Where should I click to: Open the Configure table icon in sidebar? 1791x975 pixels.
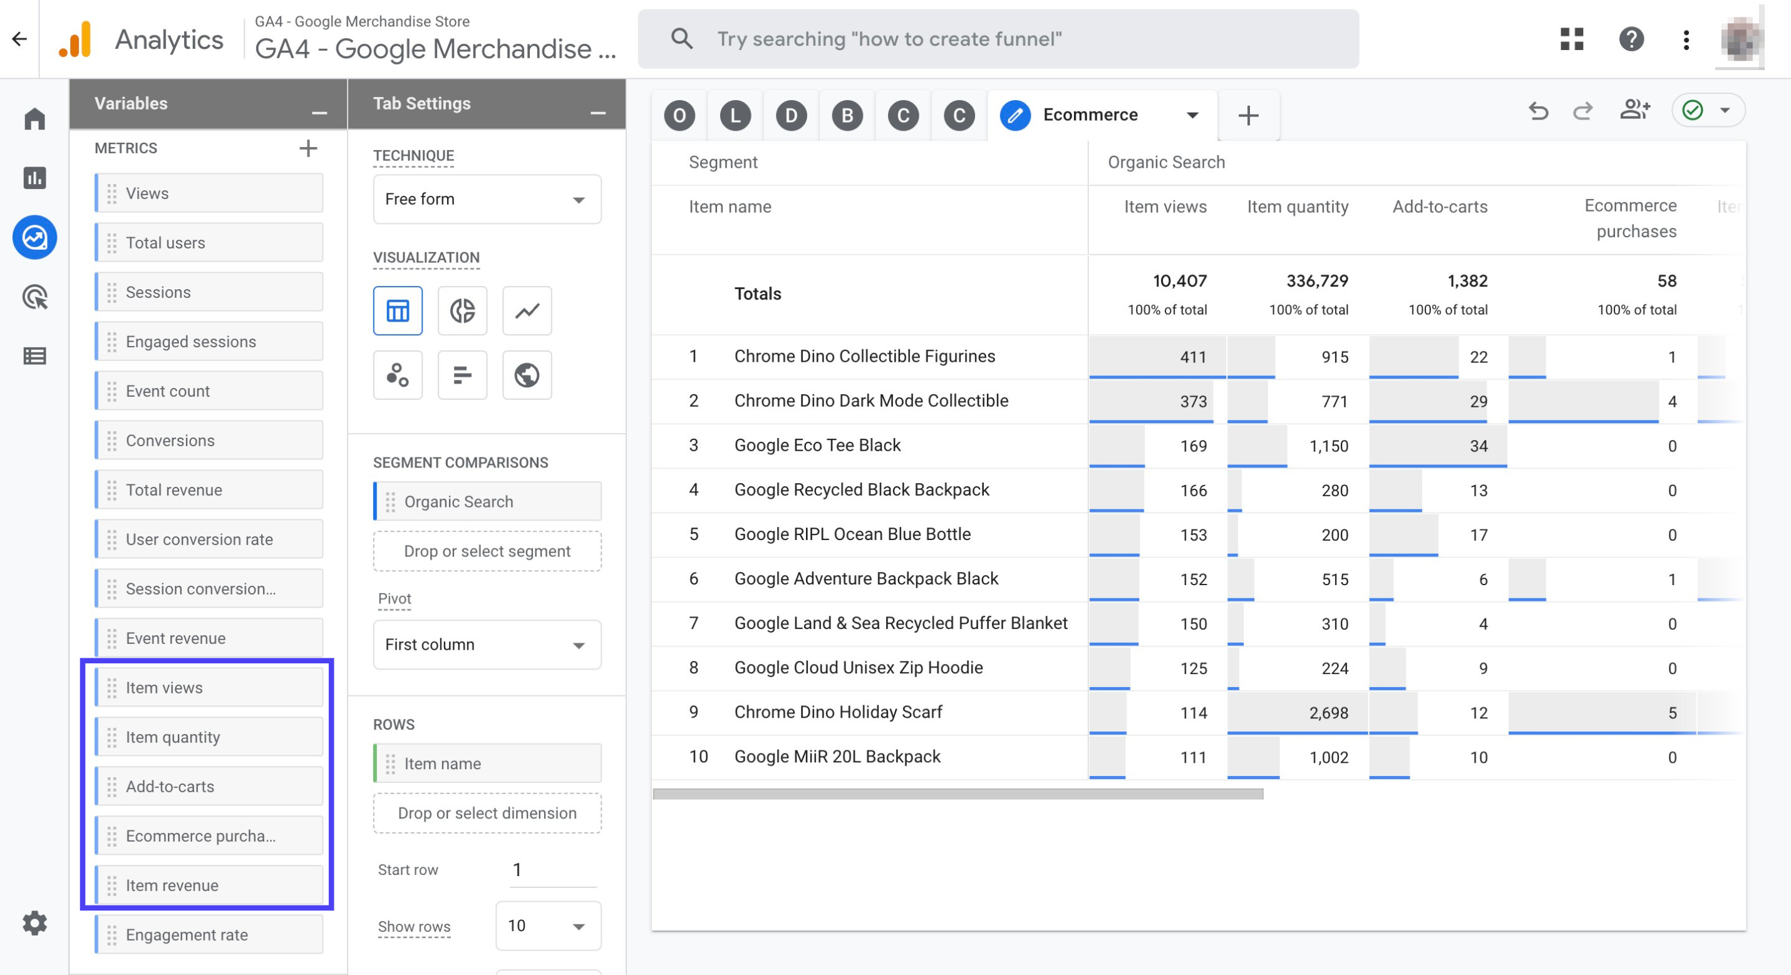(x=35, y=357)
